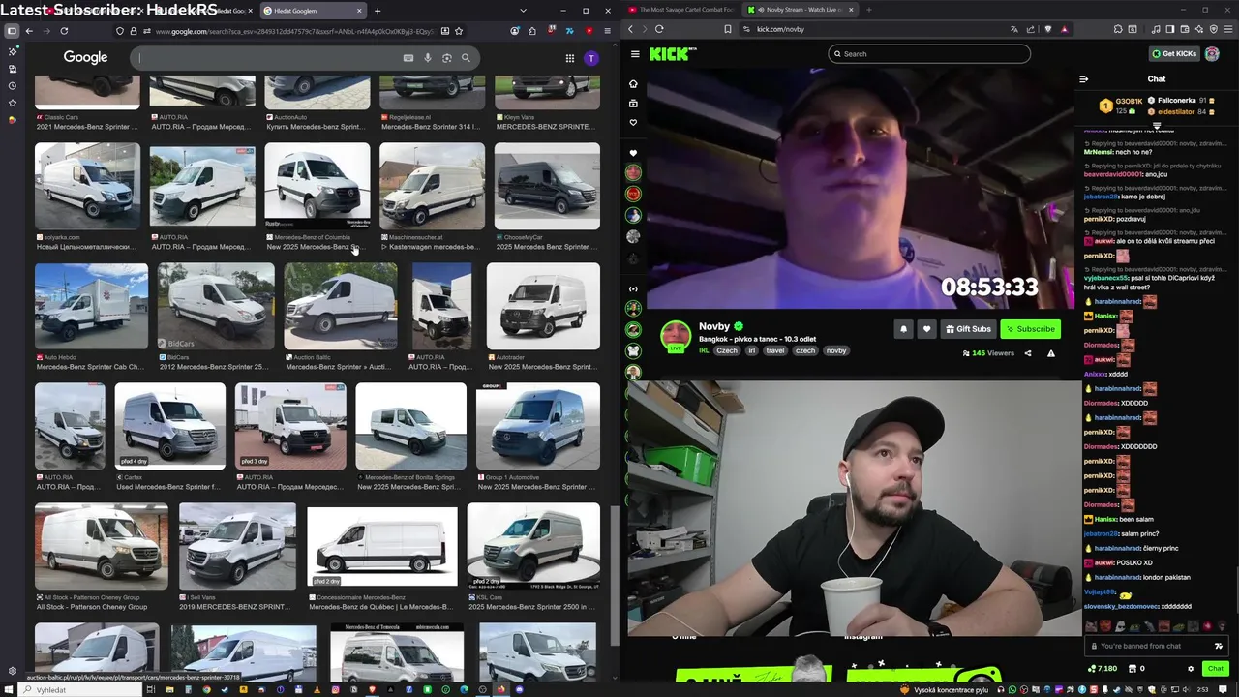Open the Firefox sidebar AI sparkle icon
Screen dimensions: 1239x697
point(12,51)
